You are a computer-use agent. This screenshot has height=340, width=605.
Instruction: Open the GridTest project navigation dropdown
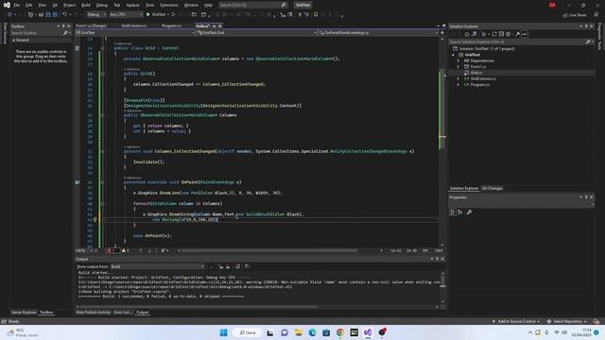coord(135,33)
